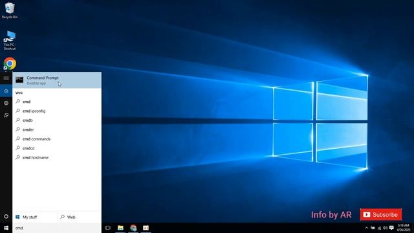Viewport: 414px width, 233px height.
Task: Select the 'cmd commands' web suggestion
Action: tap(57, 139)
